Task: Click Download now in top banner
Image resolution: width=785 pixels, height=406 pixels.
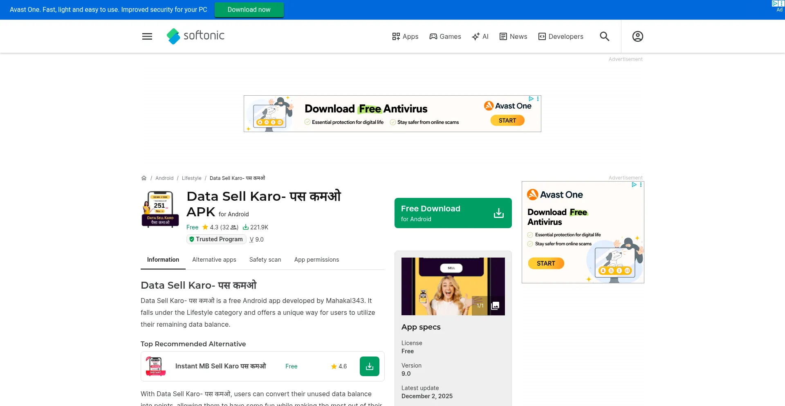Action: coord(249,10)
